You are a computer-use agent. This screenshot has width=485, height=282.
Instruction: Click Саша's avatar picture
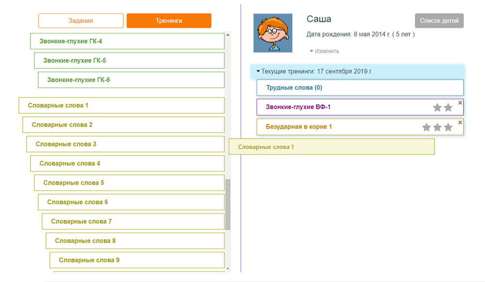tap(273, 33)
